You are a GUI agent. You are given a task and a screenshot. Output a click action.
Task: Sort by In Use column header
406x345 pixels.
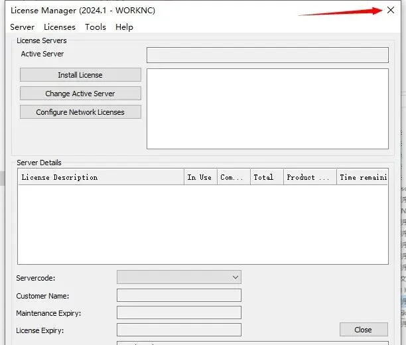pyautogui.click(x=200, y=177)
